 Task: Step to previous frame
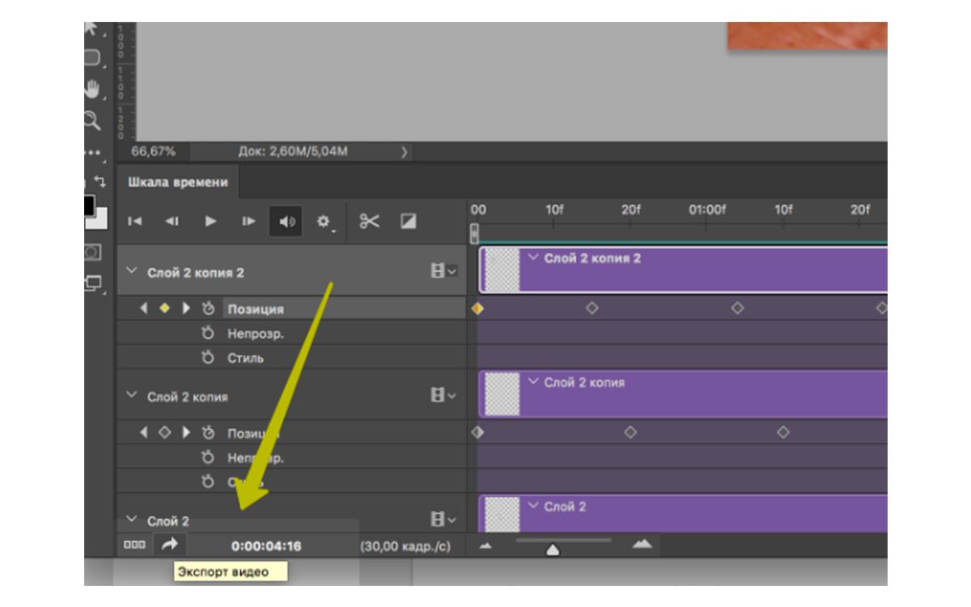pyautogui.click(x=172, y=221)
